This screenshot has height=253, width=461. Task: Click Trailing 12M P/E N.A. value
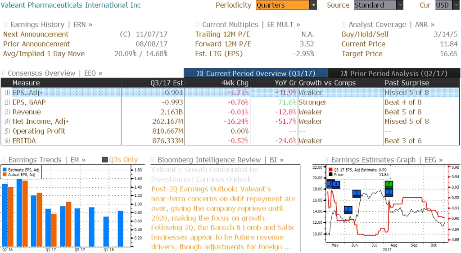pyautogui.click(x=307, y=34)
